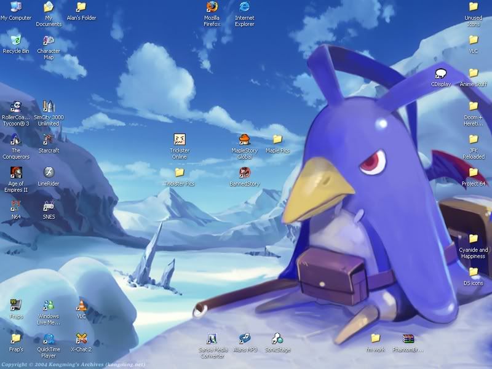This screenshot has width=492, height=369.
Task: Click the SimCity 3000 Unlimited icon
Action: click(49, 114)
